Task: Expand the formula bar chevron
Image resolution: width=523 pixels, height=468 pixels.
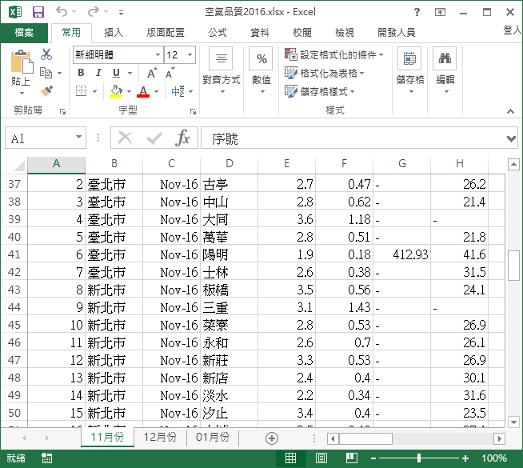Action: [511, 138]
